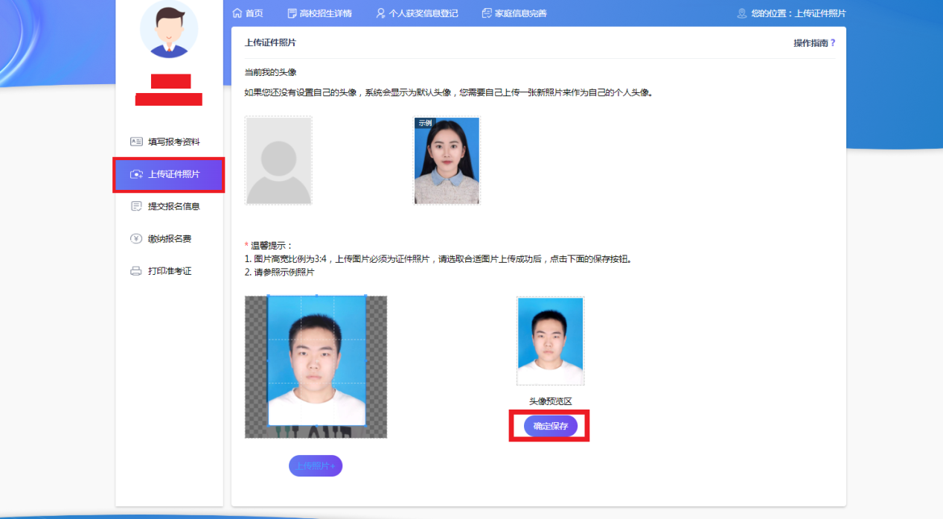
Task: Select 上传证件照片 in the left sidebar
Action: click(x=168, y=174)
